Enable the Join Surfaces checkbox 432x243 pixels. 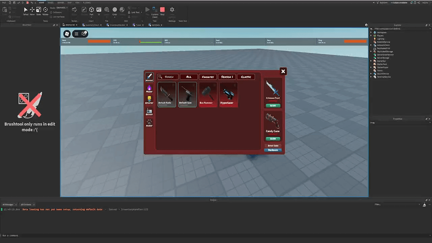coord(51,17)
